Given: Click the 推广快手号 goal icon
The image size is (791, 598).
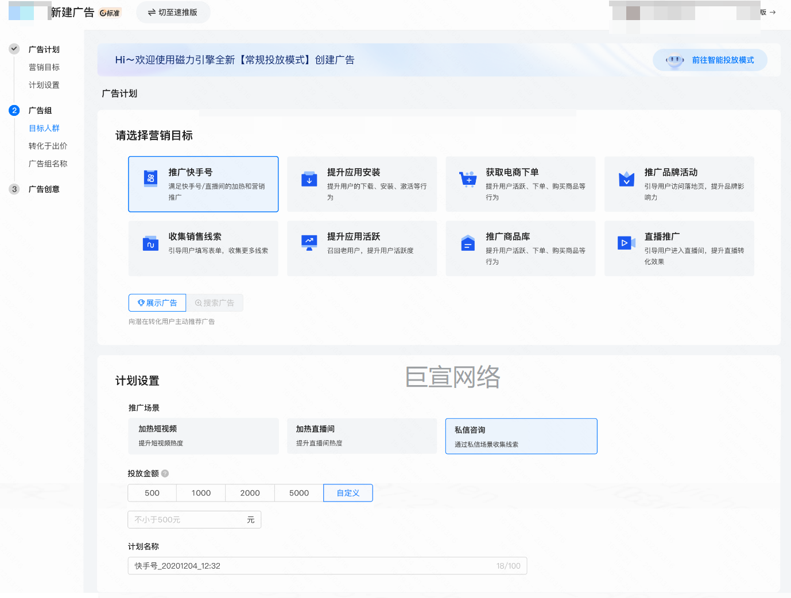Looking at the screenshot, I should (150, 178).
